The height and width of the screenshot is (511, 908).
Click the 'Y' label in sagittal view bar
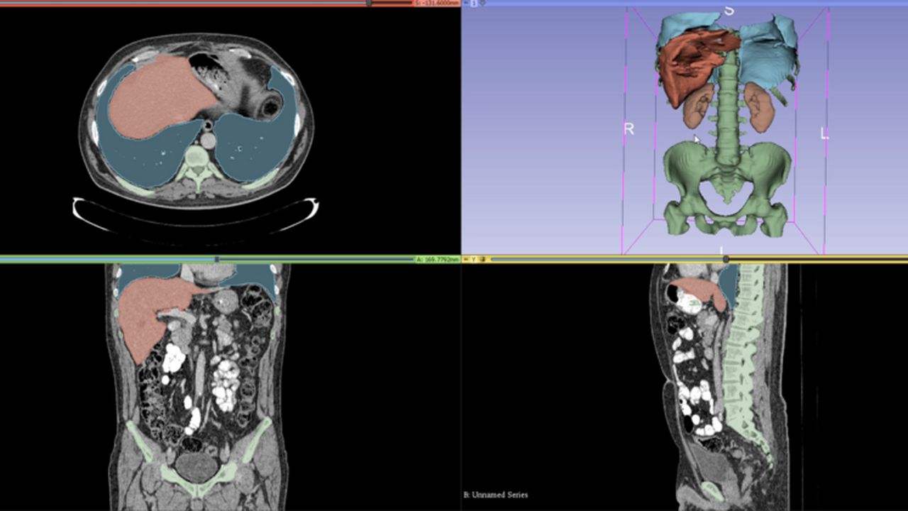click(474, 260)
